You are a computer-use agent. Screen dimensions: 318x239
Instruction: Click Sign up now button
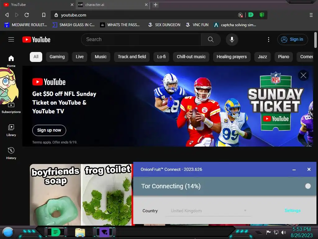point(49,130)
